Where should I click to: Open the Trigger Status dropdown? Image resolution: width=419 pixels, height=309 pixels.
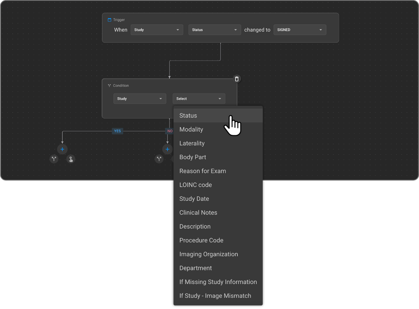click(214, 30)
